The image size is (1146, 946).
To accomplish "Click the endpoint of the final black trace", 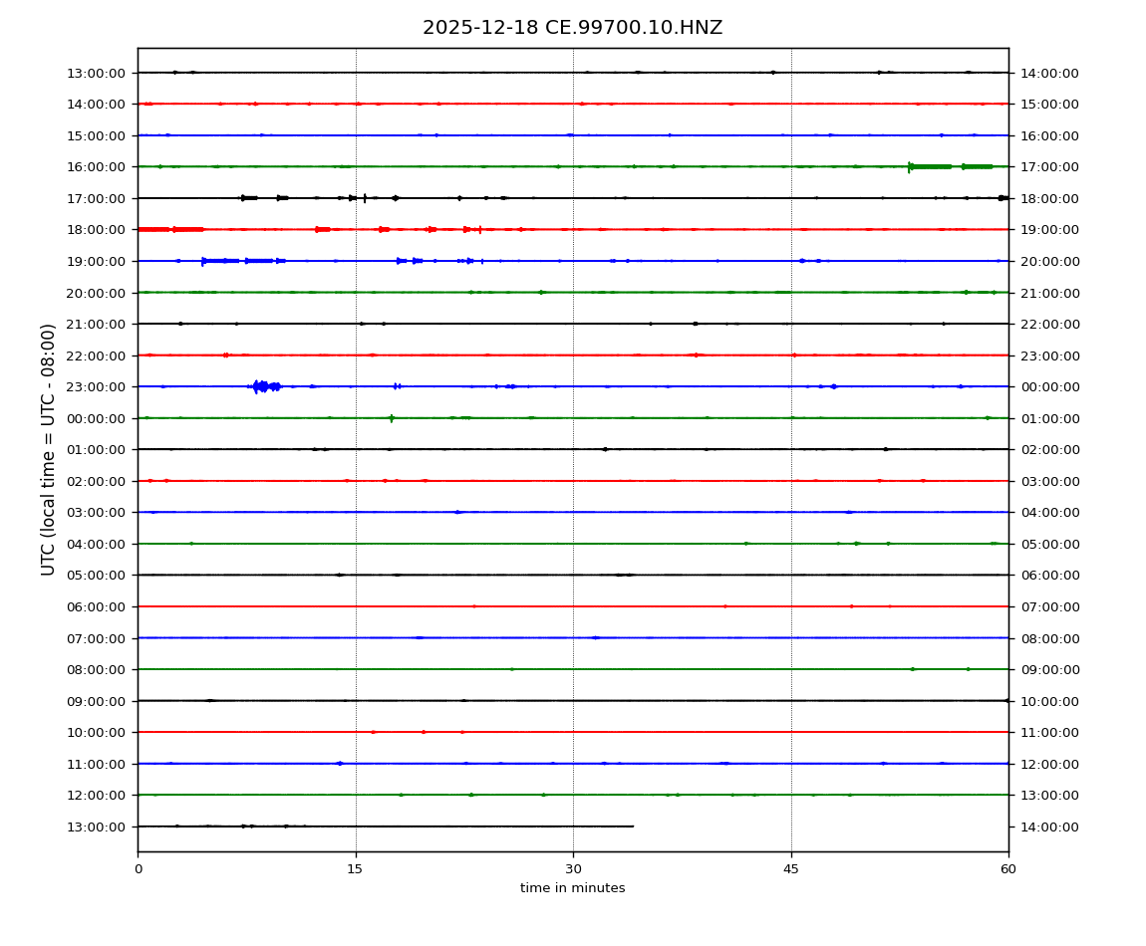I will 632,826.
